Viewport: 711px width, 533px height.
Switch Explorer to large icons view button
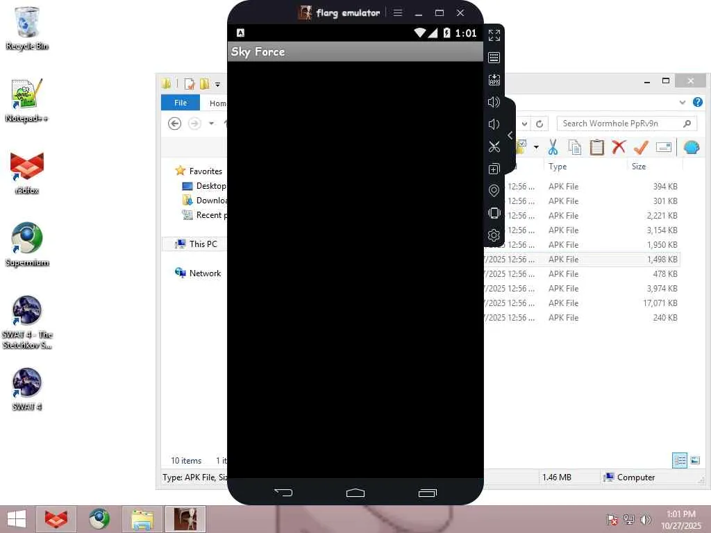tap(694, 461)
